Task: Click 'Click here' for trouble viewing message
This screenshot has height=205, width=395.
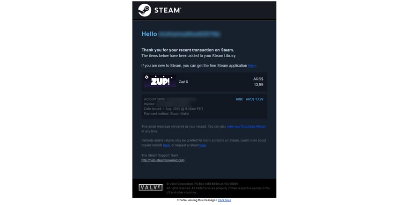Action: (x=225, y=200)
